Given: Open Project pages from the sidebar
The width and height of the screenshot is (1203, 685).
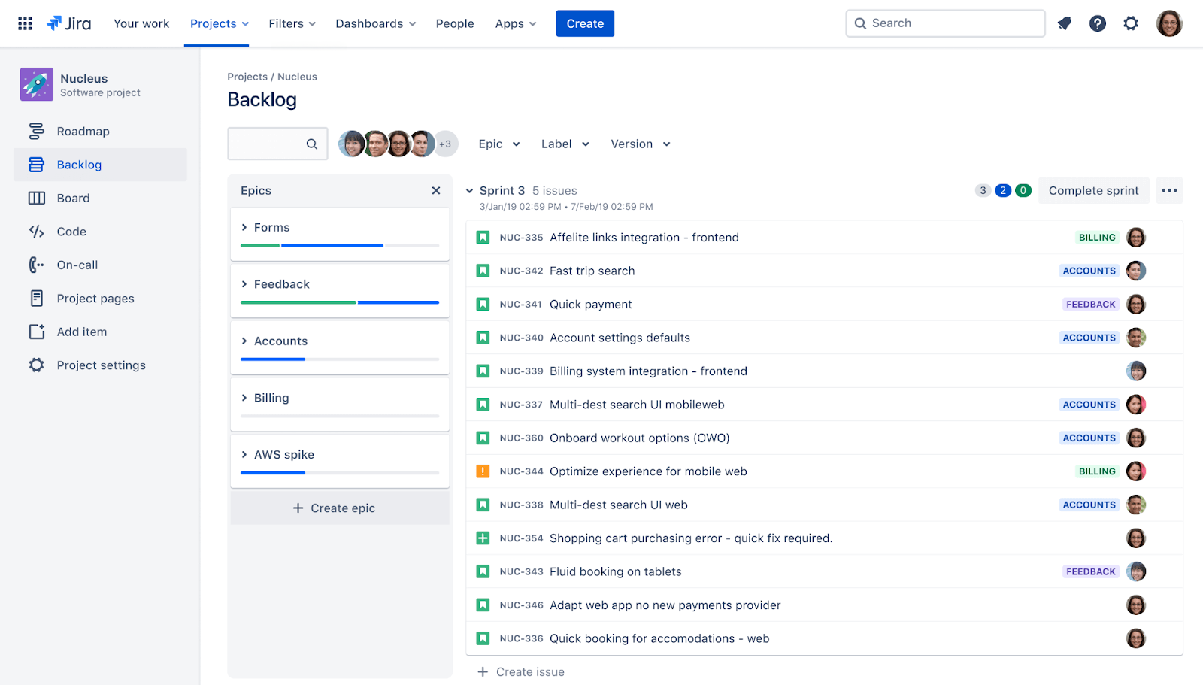Looking at the screenshot, I should (x=95, y=298).
